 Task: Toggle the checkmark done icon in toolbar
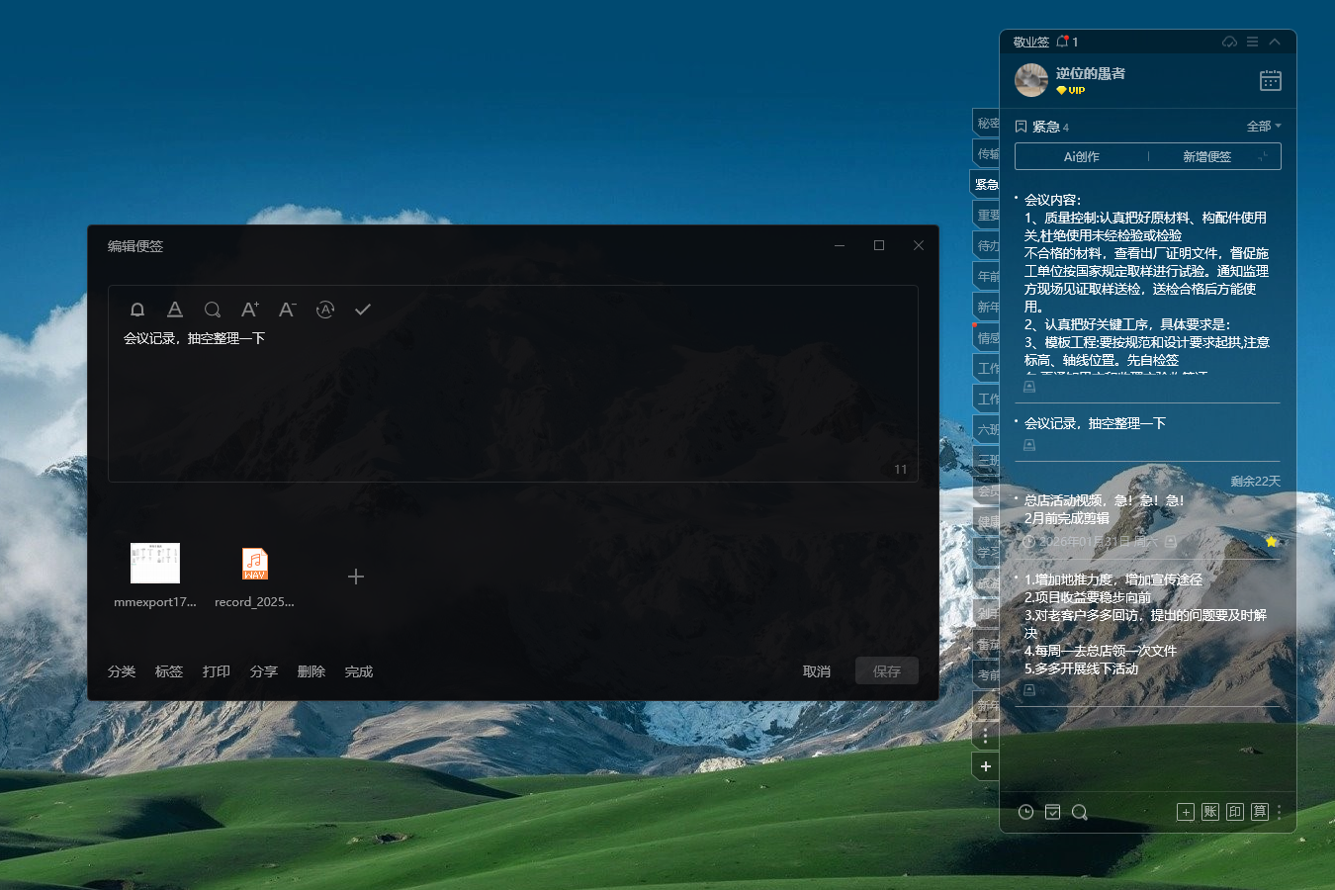pyautogui.click(x=363, y=310)
